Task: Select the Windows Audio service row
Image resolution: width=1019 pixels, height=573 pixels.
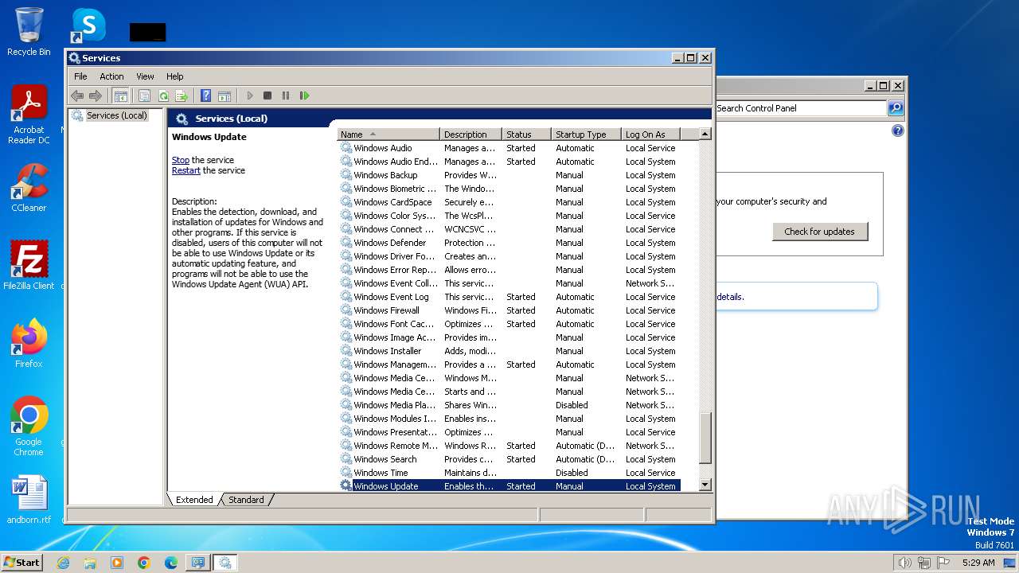Action: [x=509, y=148]
